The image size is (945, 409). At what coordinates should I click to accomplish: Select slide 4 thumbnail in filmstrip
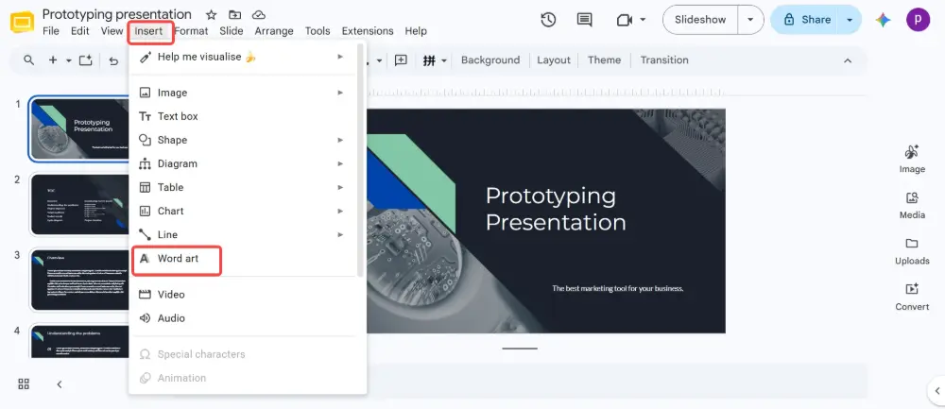coord(79,342)
